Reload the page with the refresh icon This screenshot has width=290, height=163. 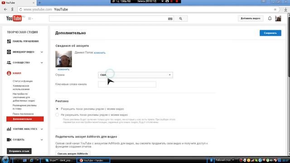coord(20,10)
